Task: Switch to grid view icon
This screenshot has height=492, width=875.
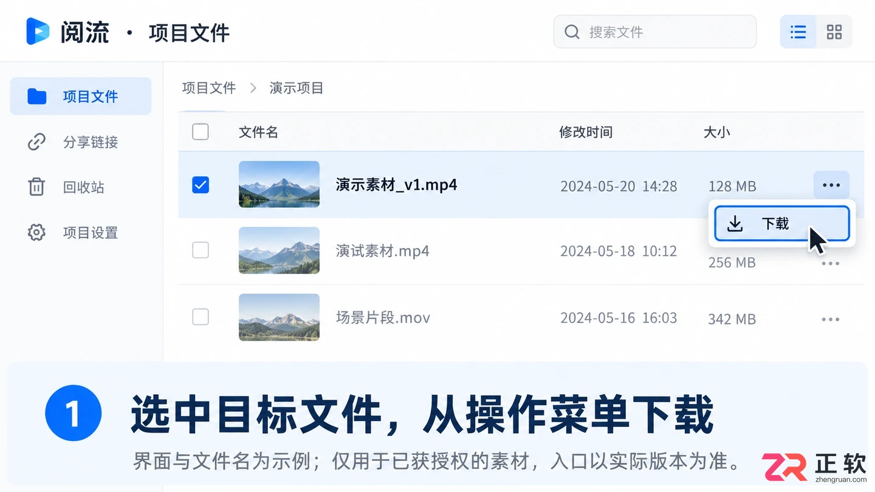Action: click(834, 32)
